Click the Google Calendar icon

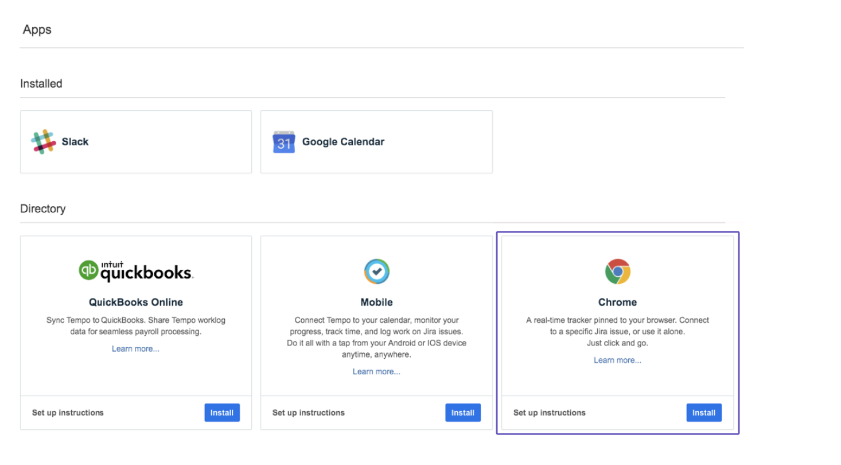(284, 142)
